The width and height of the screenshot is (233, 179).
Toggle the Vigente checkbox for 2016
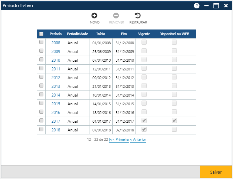pos(144,112)
